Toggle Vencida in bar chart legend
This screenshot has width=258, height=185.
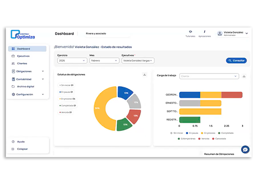tap(204, 139)
